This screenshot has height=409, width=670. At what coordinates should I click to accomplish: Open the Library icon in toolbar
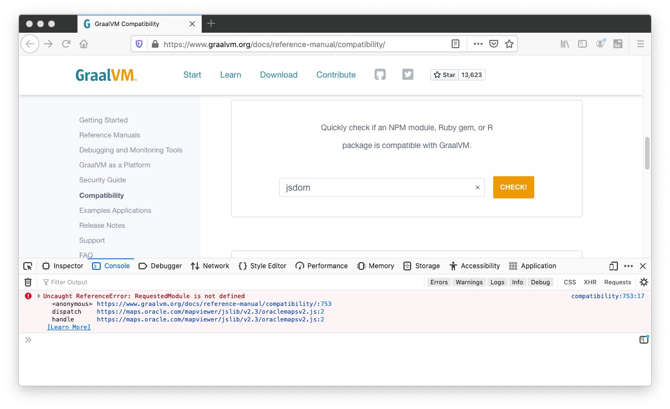pos(565,44)
